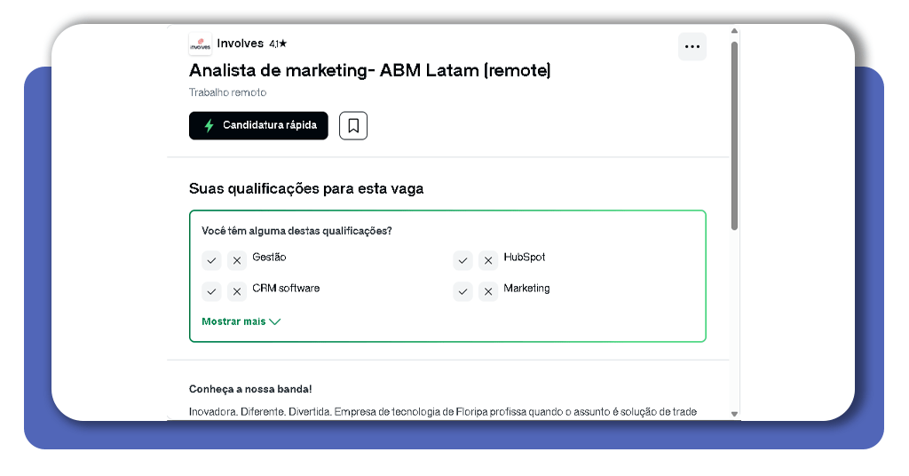
Task: Reject HubSpot qualification with X icon
Action: [488, 260]
